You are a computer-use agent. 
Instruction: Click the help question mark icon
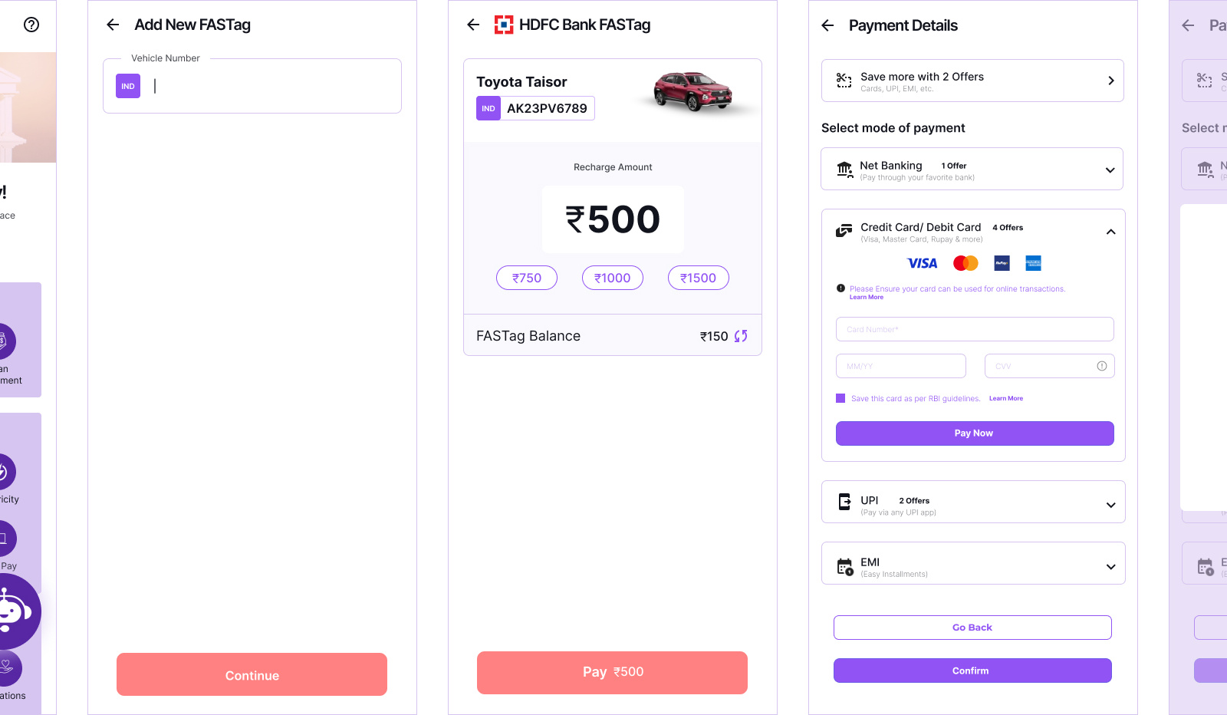(31, 25)
